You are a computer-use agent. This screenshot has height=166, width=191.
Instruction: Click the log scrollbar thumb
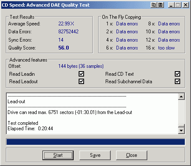[181, 126]
